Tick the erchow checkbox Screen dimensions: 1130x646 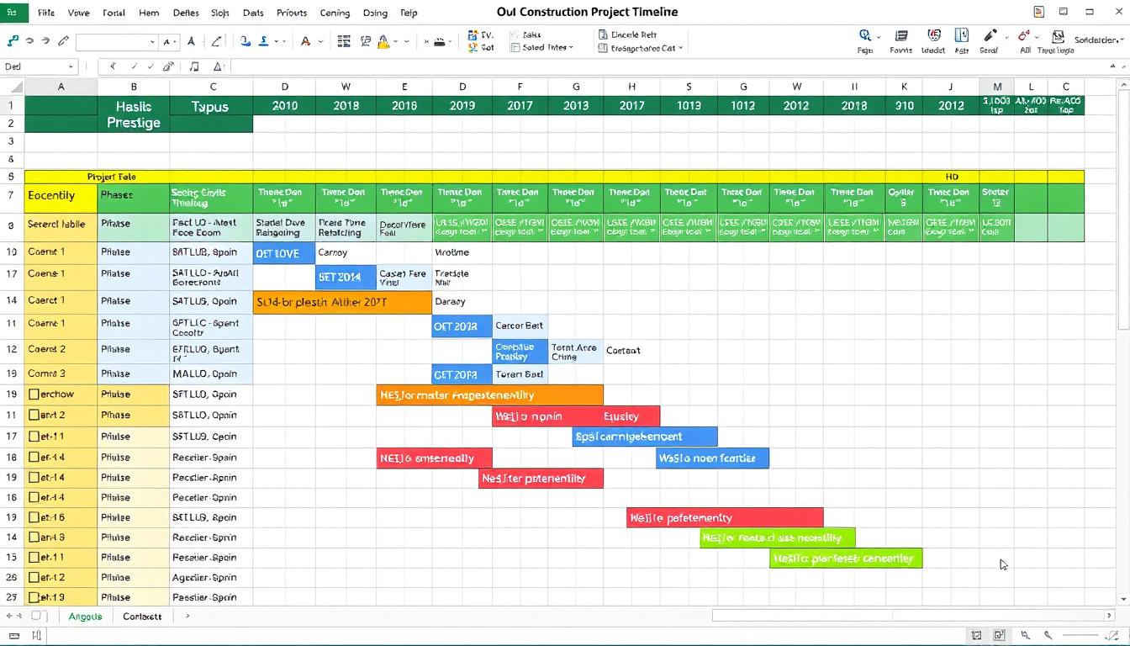[x=34, y=394]
